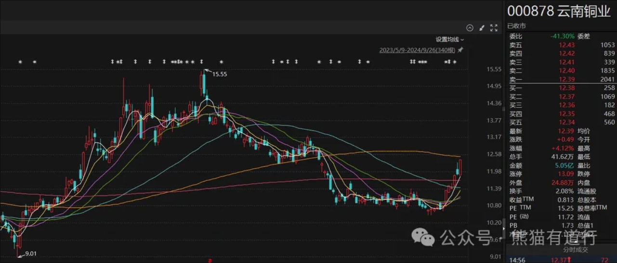Click the 卖五 volume 1053
This screenshot has height=263, width=617.
[x=608, y=45]
